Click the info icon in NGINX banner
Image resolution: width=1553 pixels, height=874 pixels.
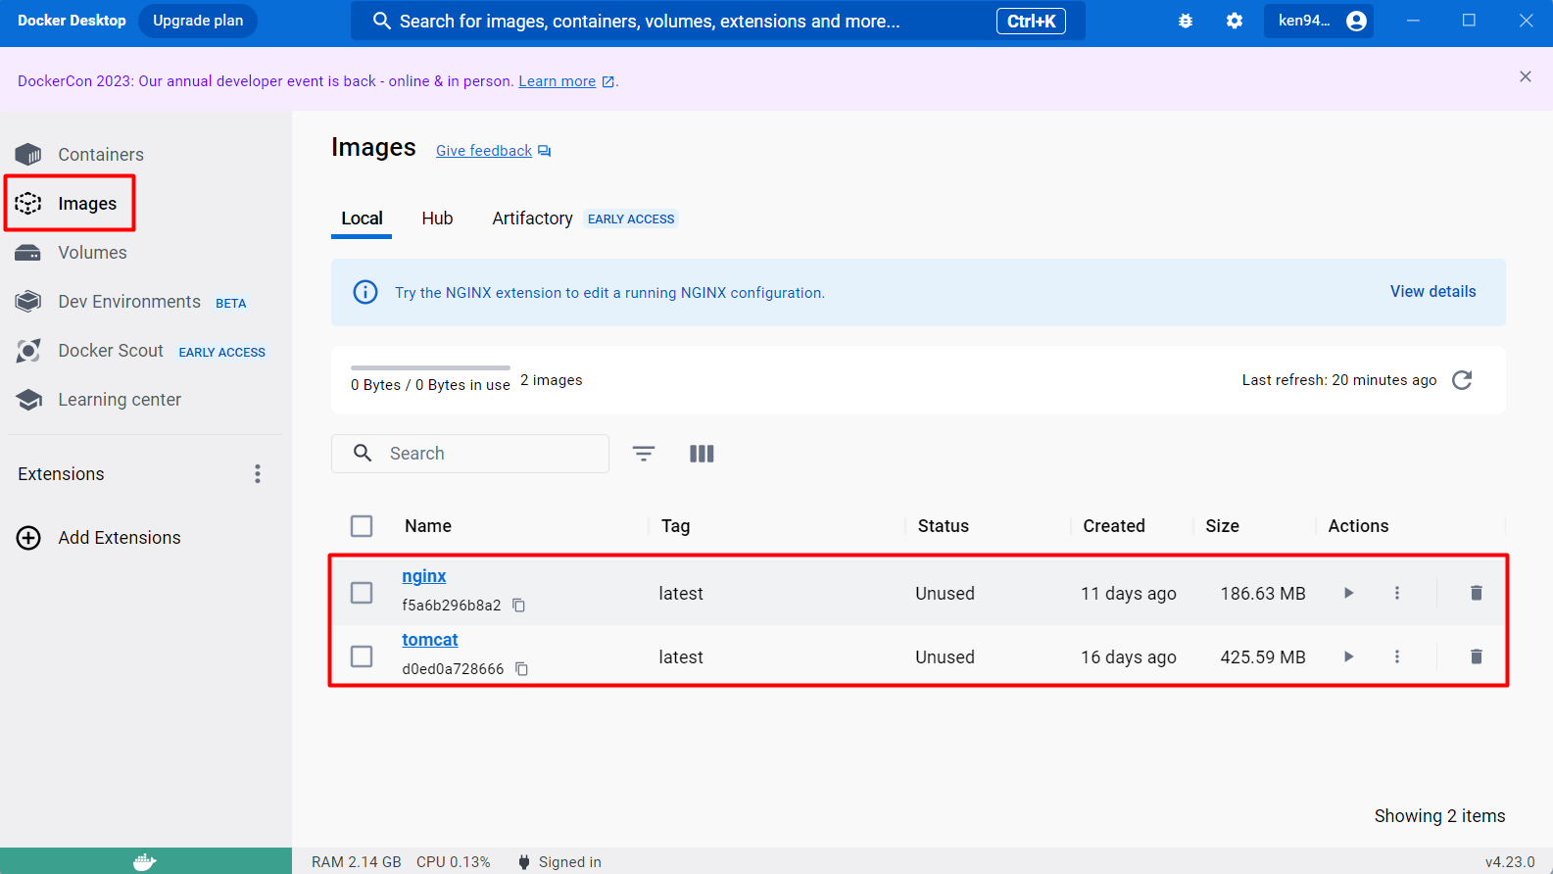(365, 292)
